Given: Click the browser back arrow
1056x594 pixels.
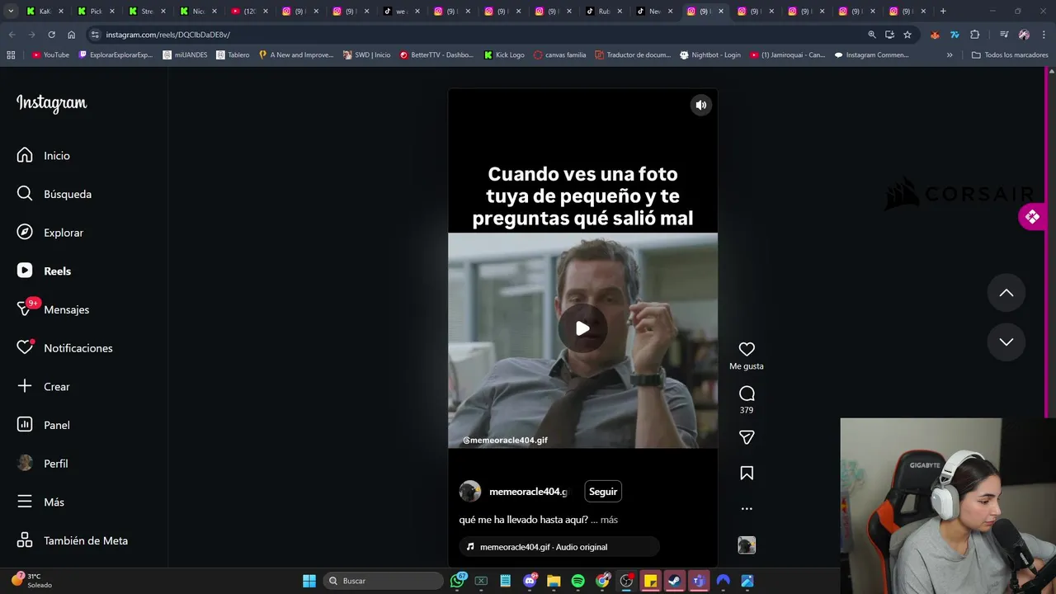Looking at the screenshot, I should 12,35.
